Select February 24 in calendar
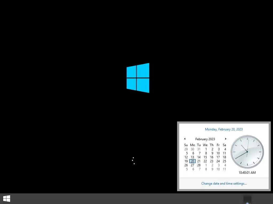This screenshot has width=273, height=204. [218, 161]
